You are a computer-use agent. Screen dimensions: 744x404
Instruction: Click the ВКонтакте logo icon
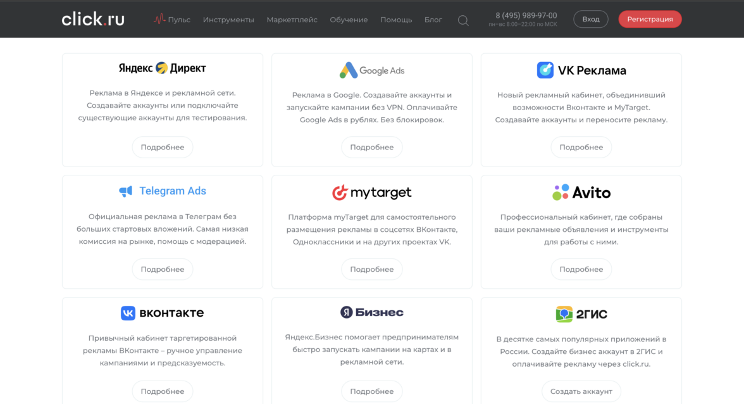click(128, 313)
